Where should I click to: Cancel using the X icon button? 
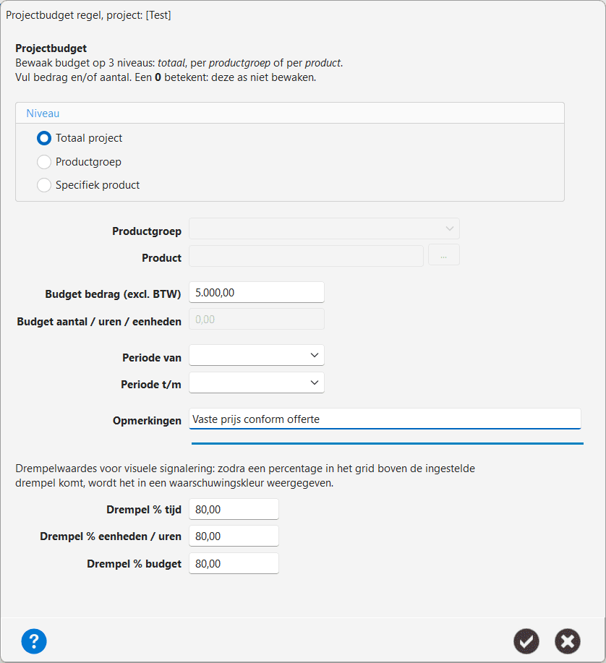(568, 641)
